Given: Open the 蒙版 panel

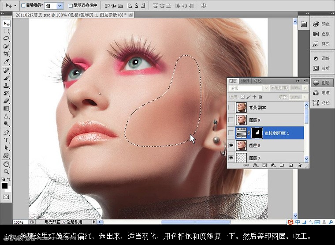Looking at the screenshot, I should tap(321, 68).
